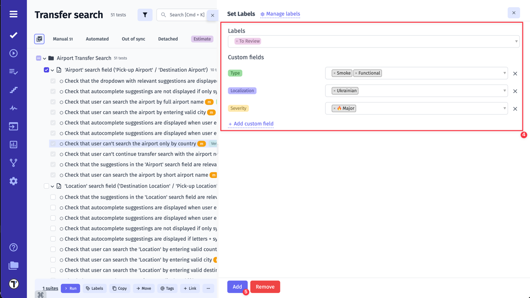
Task: Open analytics via the pulse icon
Action: (x=14, y=108)
